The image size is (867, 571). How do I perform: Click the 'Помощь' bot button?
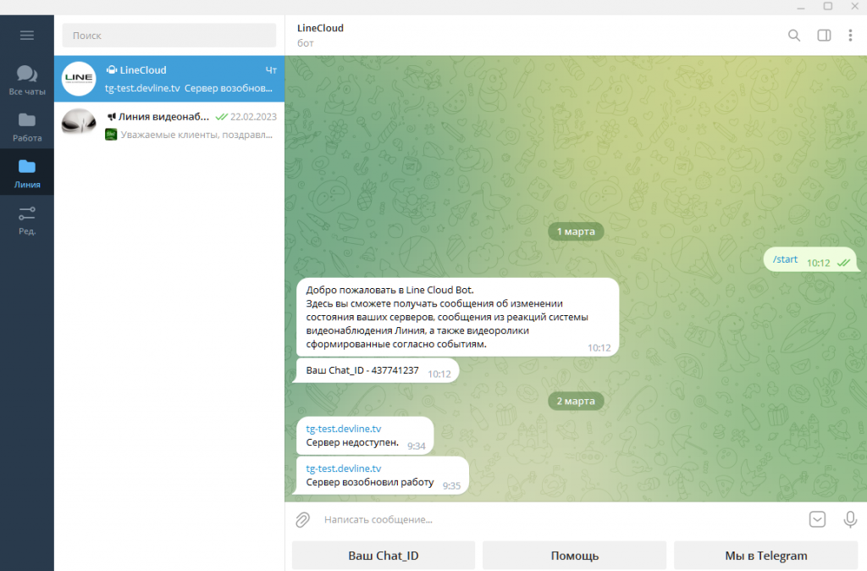tap(575, 556)
